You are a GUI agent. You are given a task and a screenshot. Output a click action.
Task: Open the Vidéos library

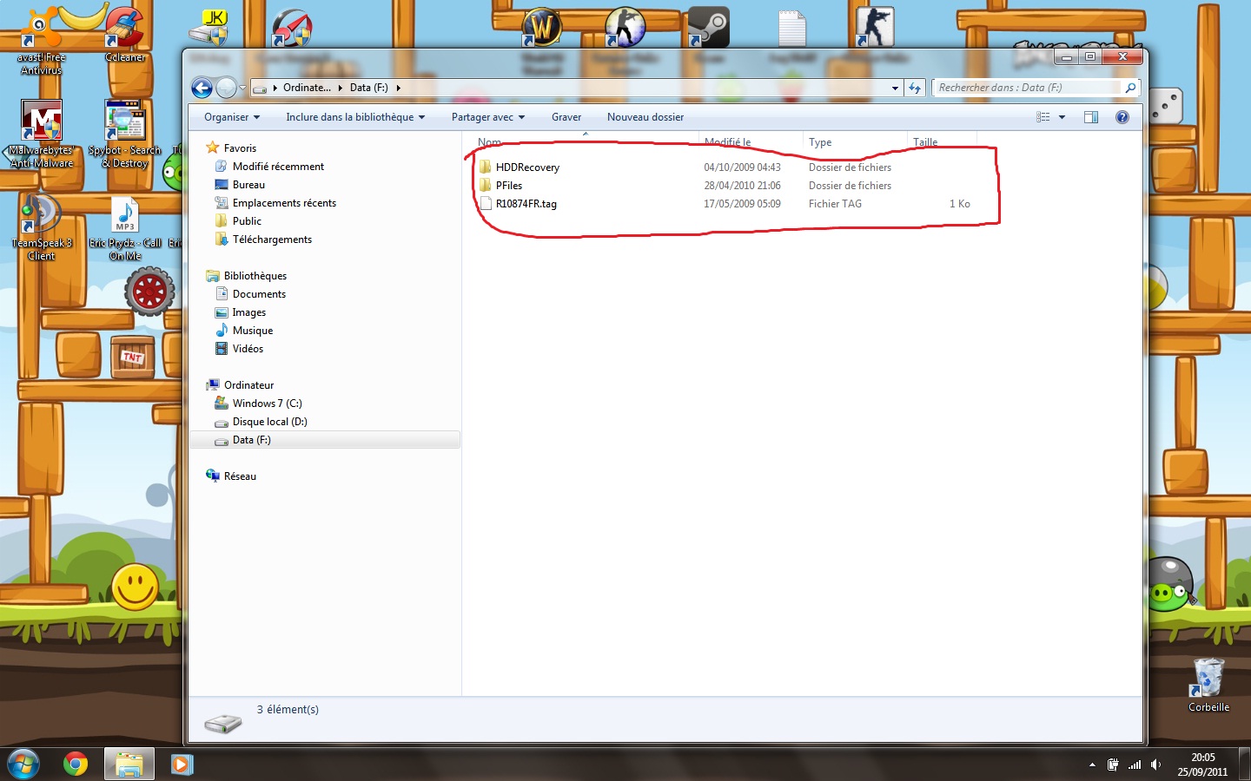(x=248, y=349)
